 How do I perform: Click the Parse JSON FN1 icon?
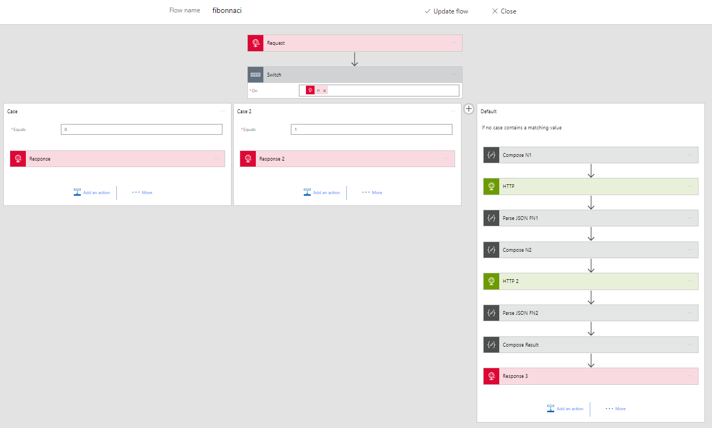pyautogui.click(x=491, y=218)
